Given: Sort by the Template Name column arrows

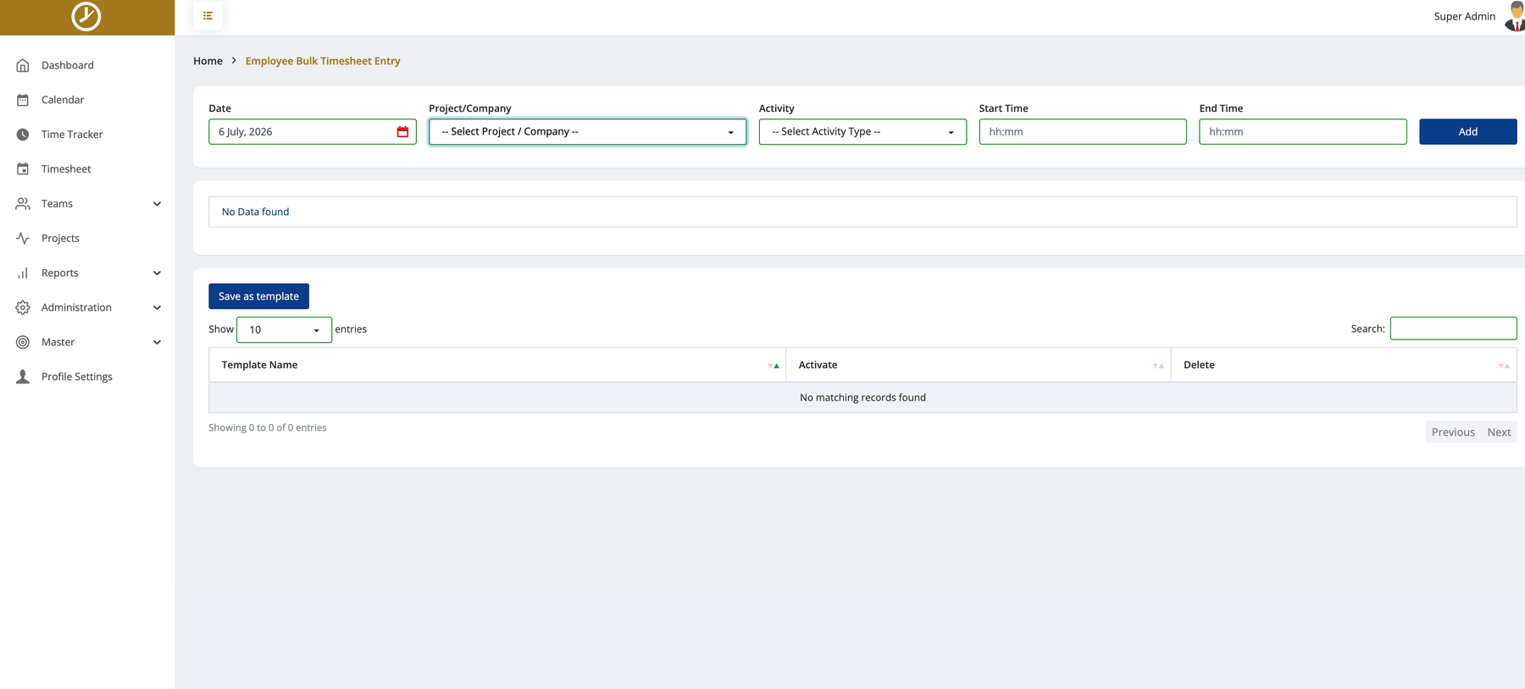Looking at the screenshot, I should (x=774, y=366).
